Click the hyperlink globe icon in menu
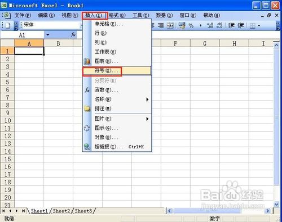Viewport: 282px width, 222px height. click(87, 147)
